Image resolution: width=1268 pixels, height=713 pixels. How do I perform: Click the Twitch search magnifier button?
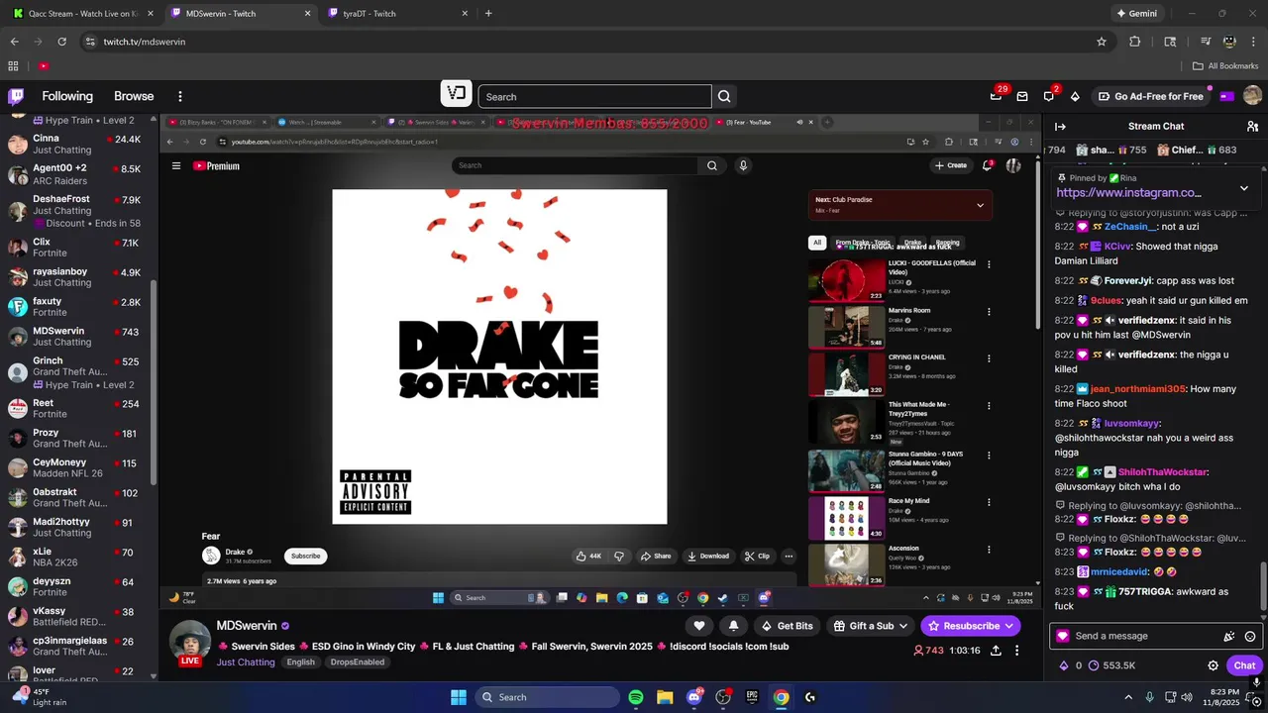point(724,96)
